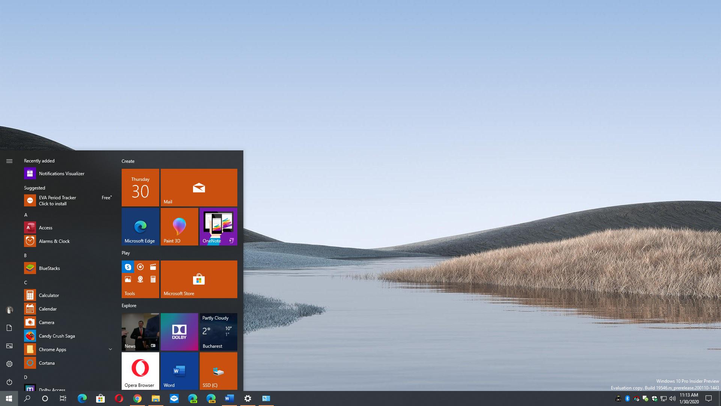Image resolution: width=721 pixels, height=406 pixels.
Task: Open the Word tile
Action: [x=179, y=371]
